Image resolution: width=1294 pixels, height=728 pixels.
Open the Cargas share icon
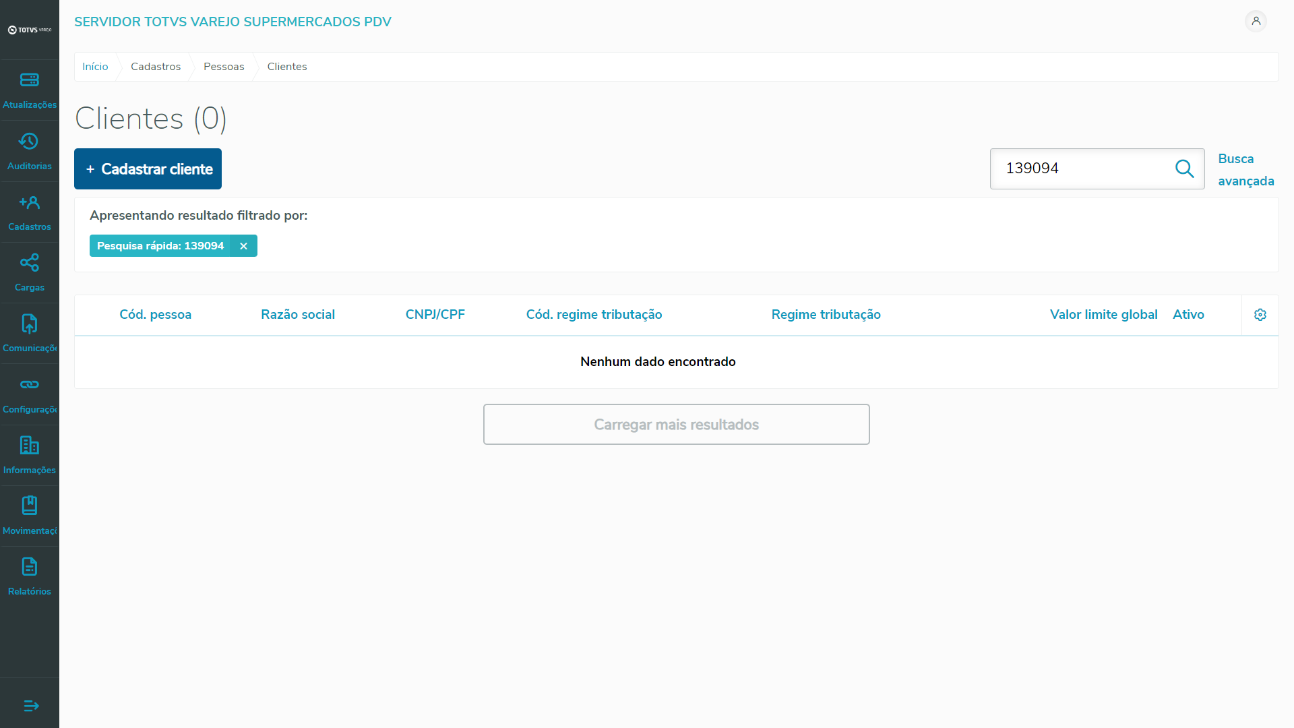coord(29,263)
